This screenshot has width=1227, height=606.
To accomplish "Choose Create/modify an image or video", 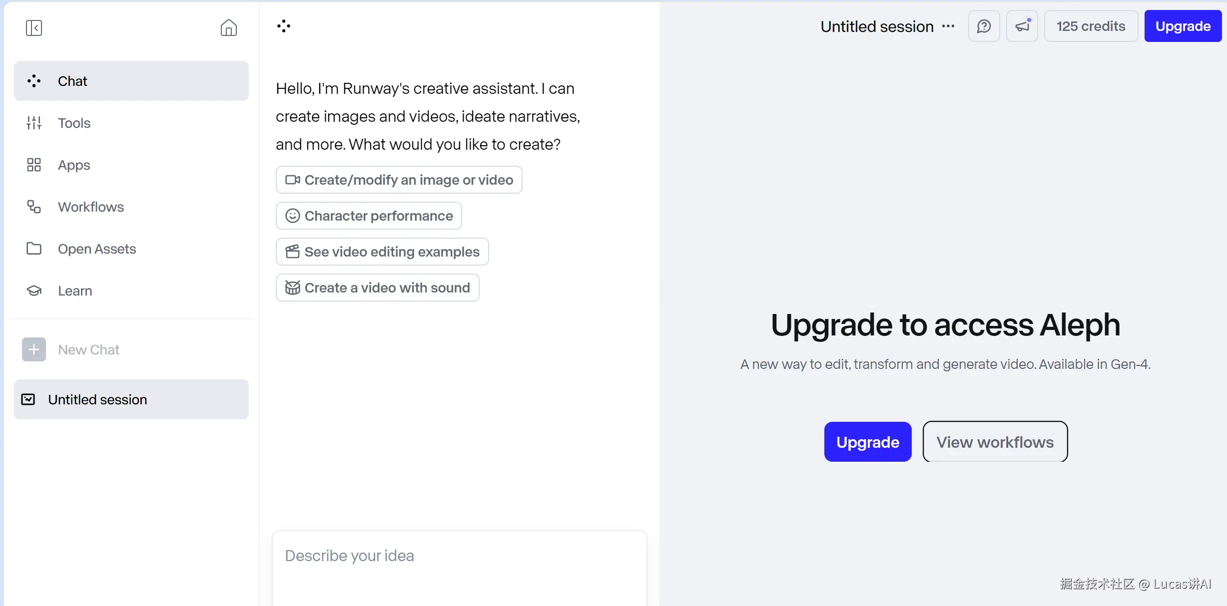I will click(x=399, y=180).
